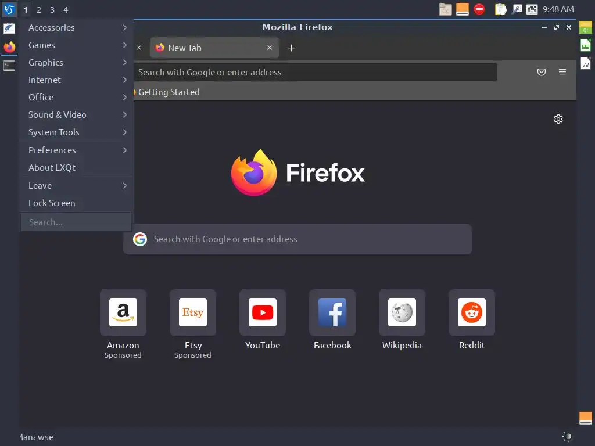
Task: Select the Sound & Video menu entry
Action: pyautogui.click(x=76, y=115)
